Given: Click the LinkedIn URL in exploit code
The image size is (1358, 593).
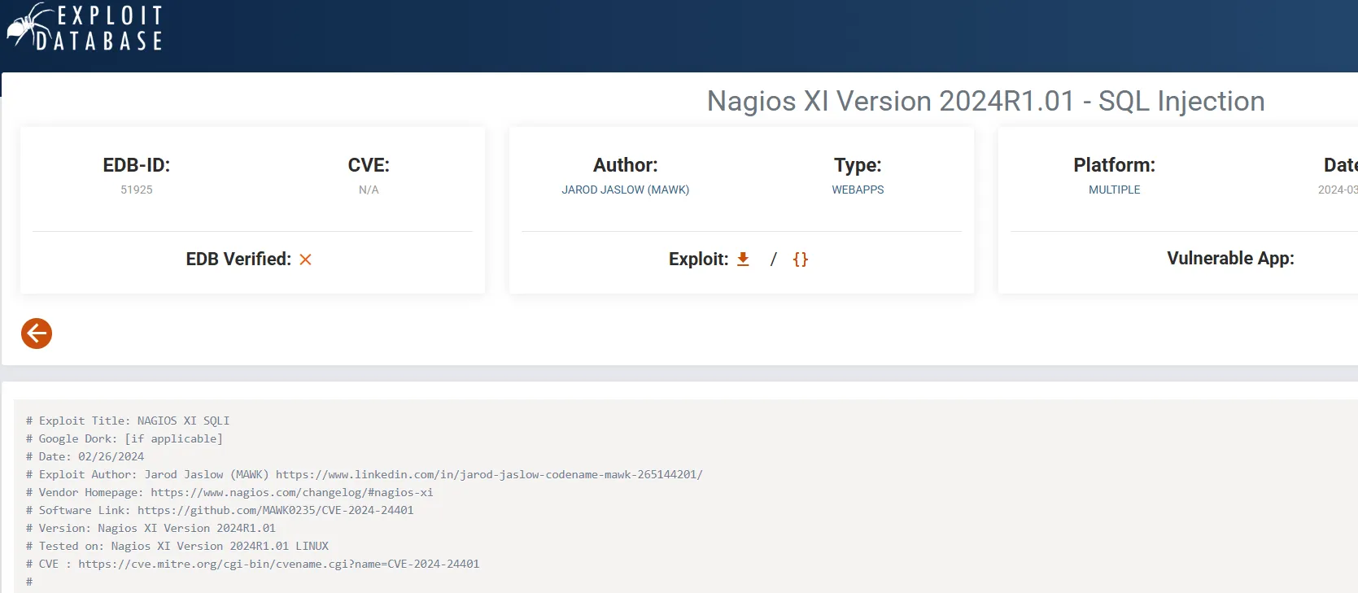Looking at the screenshot, I should [x=488, y=474].
